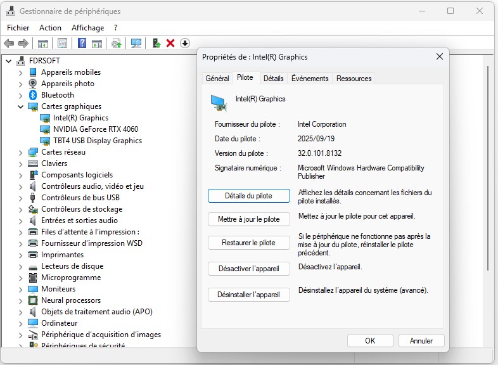Click the scan for hardware changes monitor icon

[x=136, y=43]
